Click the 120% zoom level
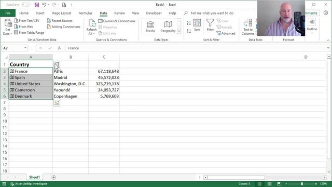The height and width of the screenshot is (187, 332). pos(323,184)
